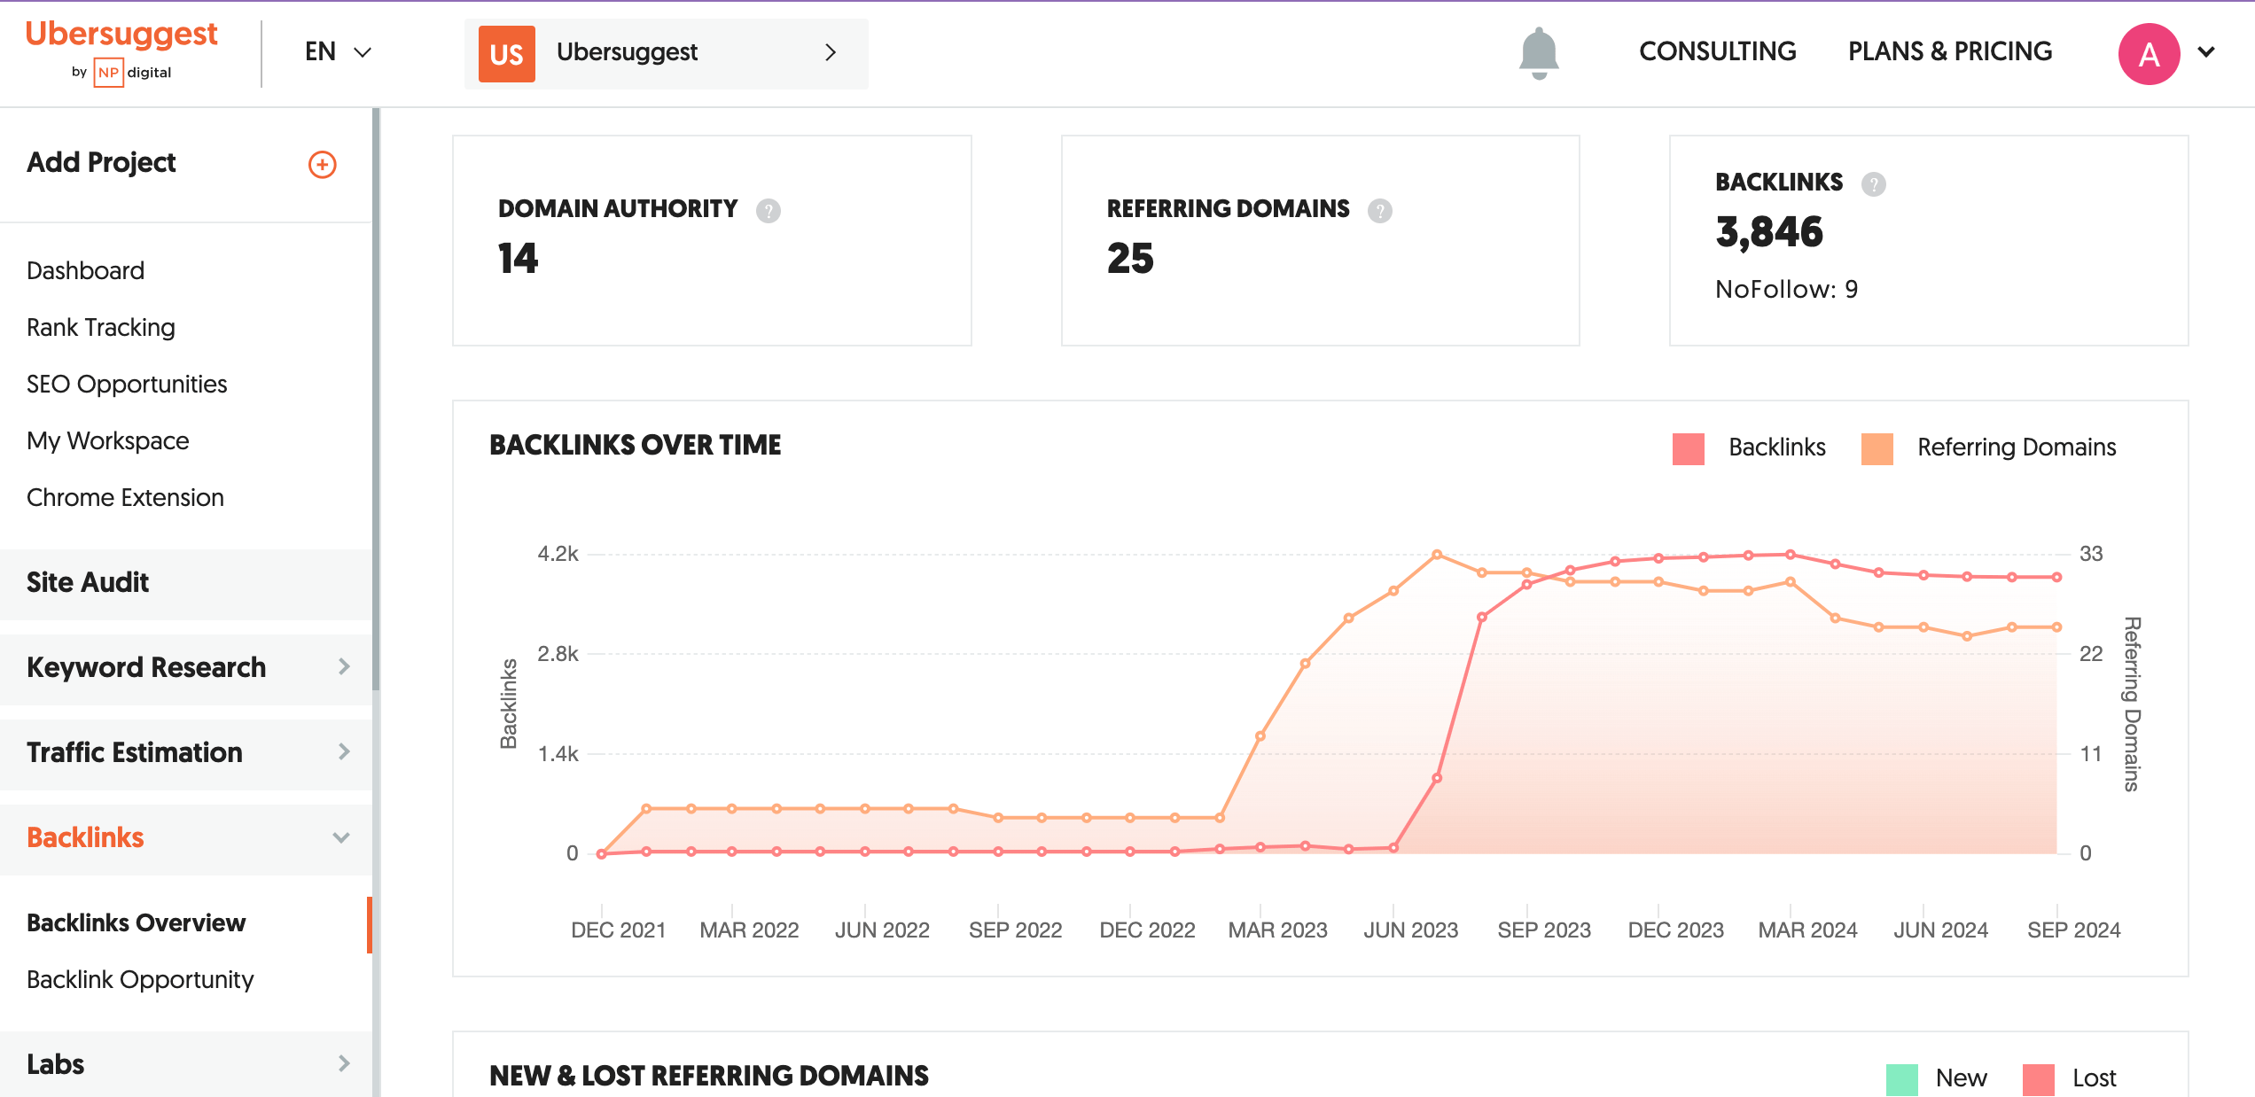Open Domain Authority help tooltip icon

click(x=768, y=210)
